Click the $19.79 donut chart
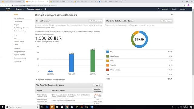 [139, 39]
